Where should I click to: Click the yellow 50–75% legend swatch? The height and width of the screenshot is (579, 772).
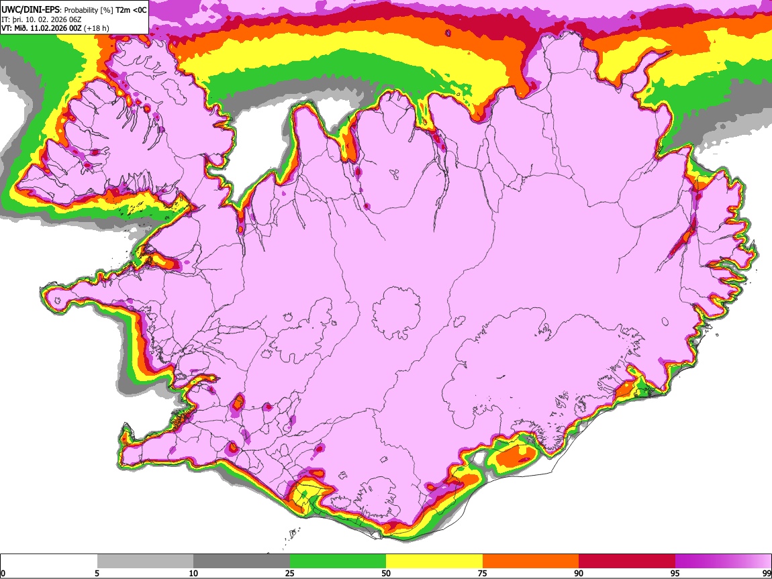click(x=434, y=561)
